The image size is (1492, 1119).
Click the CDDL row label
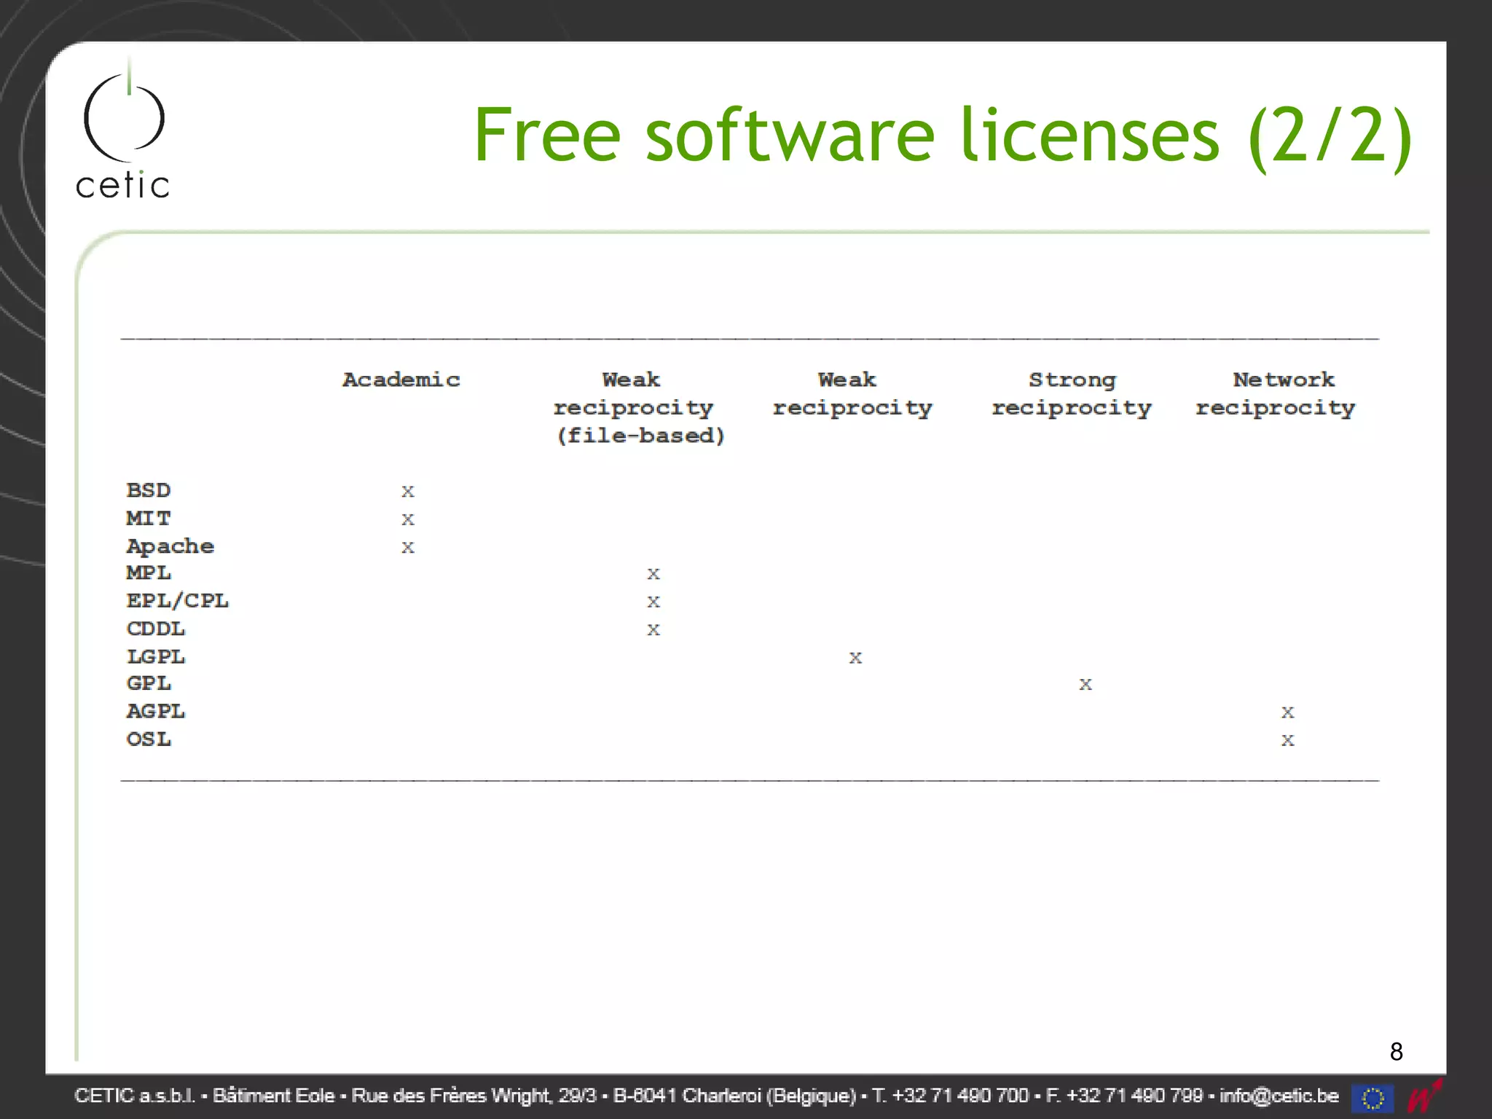coord(155,629)
